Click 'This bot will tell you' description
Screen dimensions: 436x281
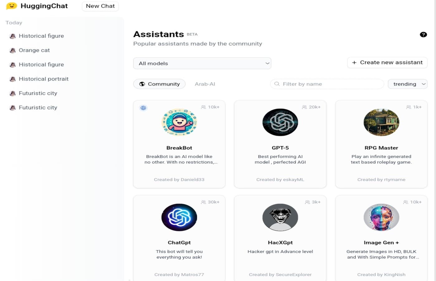click(179, 254)
